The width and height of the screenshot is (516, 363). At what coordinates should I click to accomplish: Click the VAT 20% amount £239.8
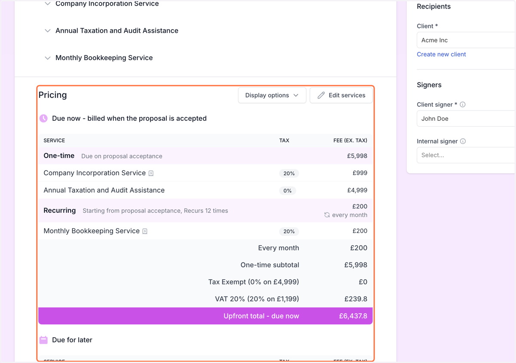point(356,299)
